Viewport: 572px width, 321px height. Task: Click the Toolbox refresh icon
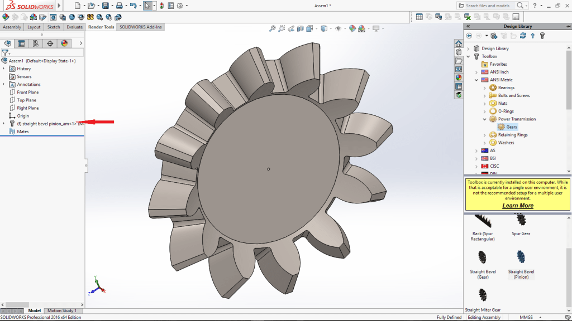click(x=522, y=36)
